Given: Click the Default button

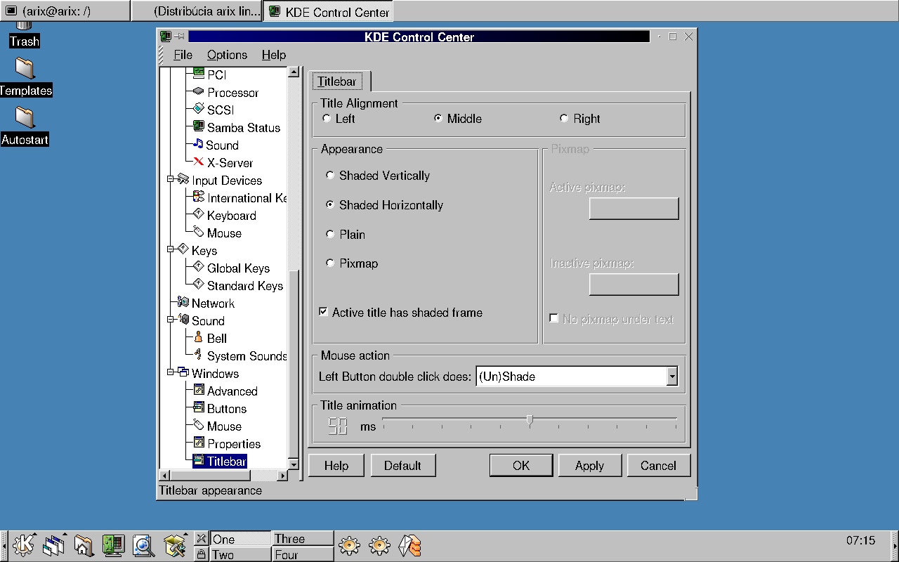Looking at the screenshot, I should tap(402, 466).
